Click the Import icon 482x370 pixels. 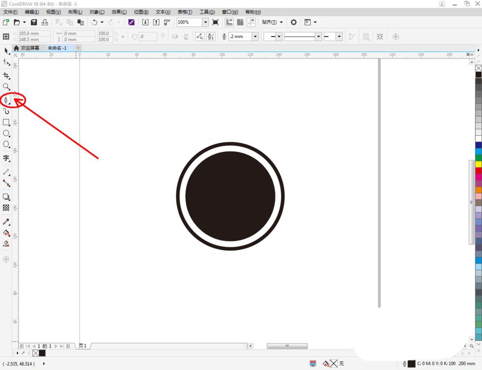coord(145,22)
